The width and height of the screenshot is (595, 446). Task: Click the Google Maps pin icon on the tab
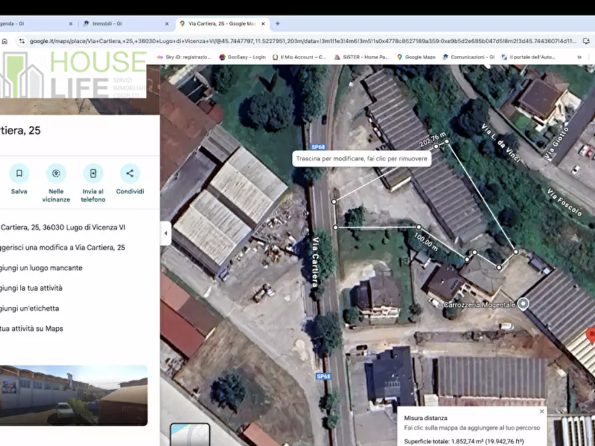coord(182,22)
